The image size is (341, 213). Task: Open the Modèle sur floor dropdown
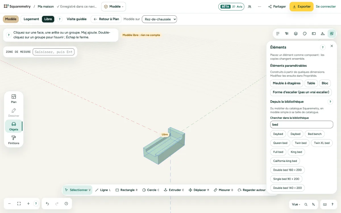(x=159, y=19)
